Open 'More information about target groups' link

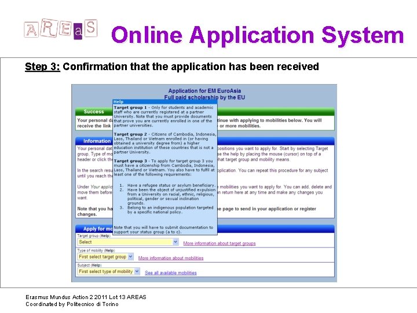(x=220, y=243)
